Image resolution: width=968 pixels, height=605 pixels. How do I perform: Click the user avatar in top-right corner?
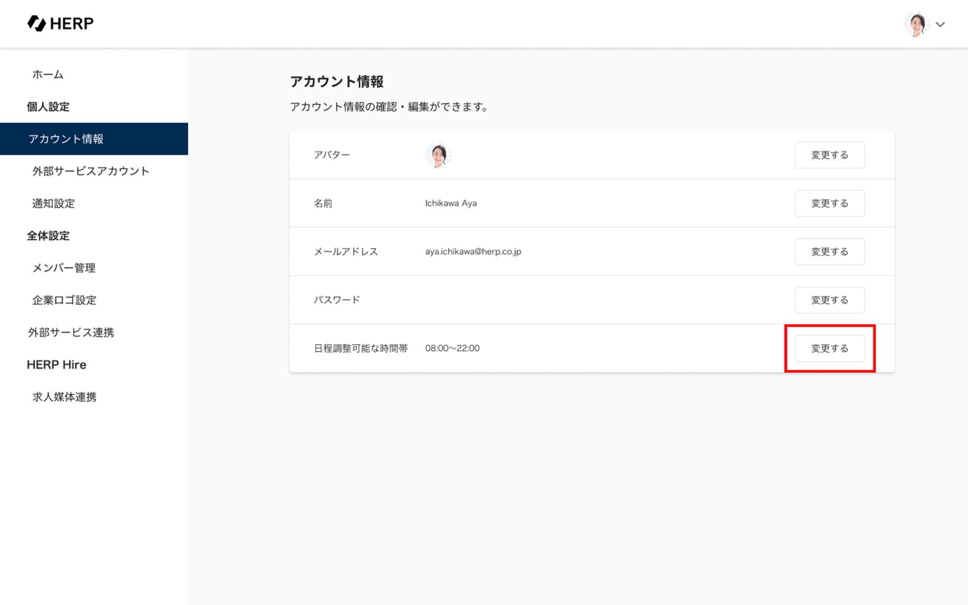click(916, 24)
